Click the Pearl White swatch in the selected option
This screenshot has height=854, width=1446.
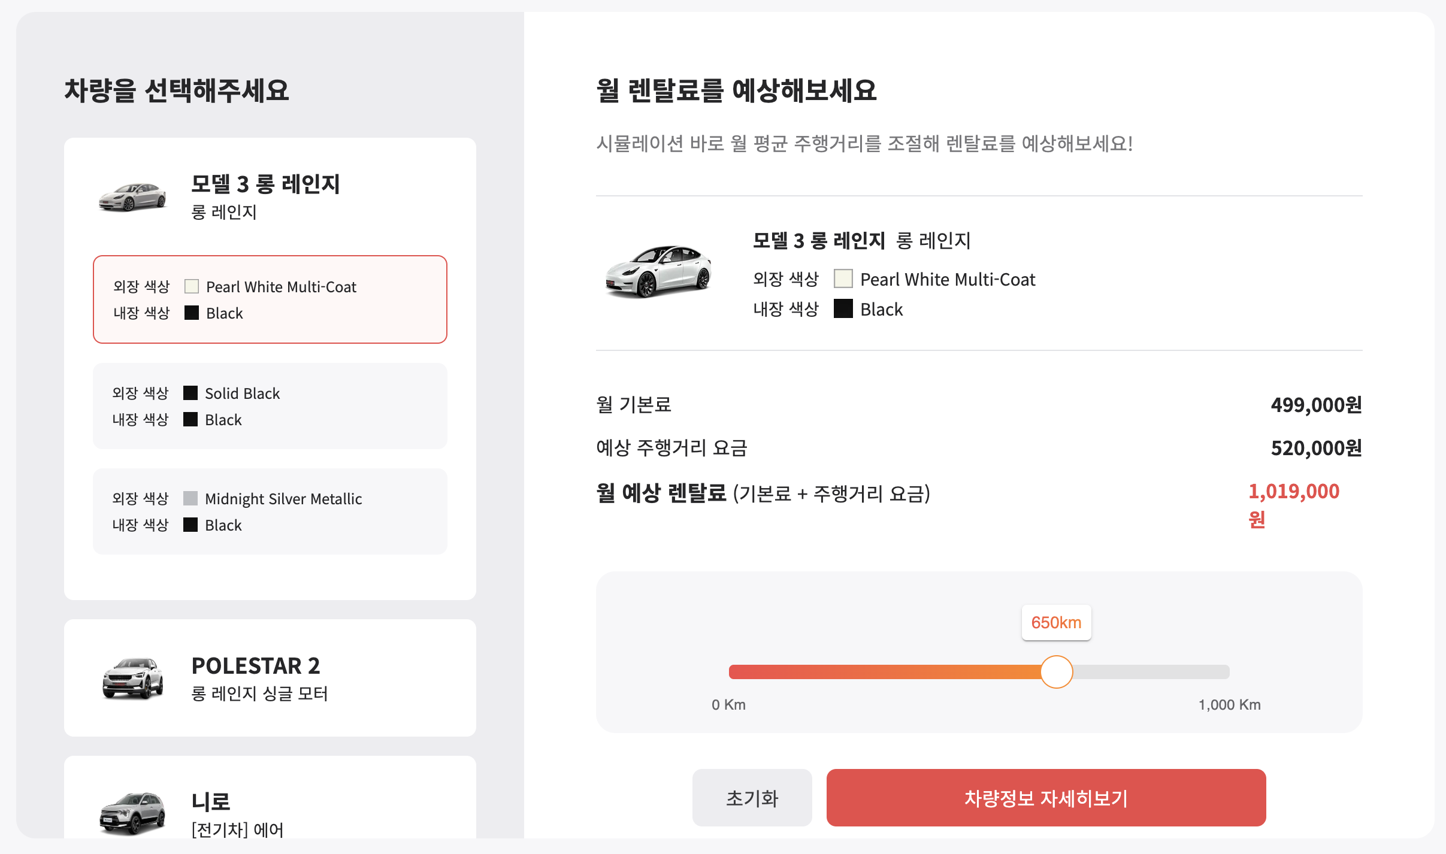pyautogui.click(x=192, y=286)
